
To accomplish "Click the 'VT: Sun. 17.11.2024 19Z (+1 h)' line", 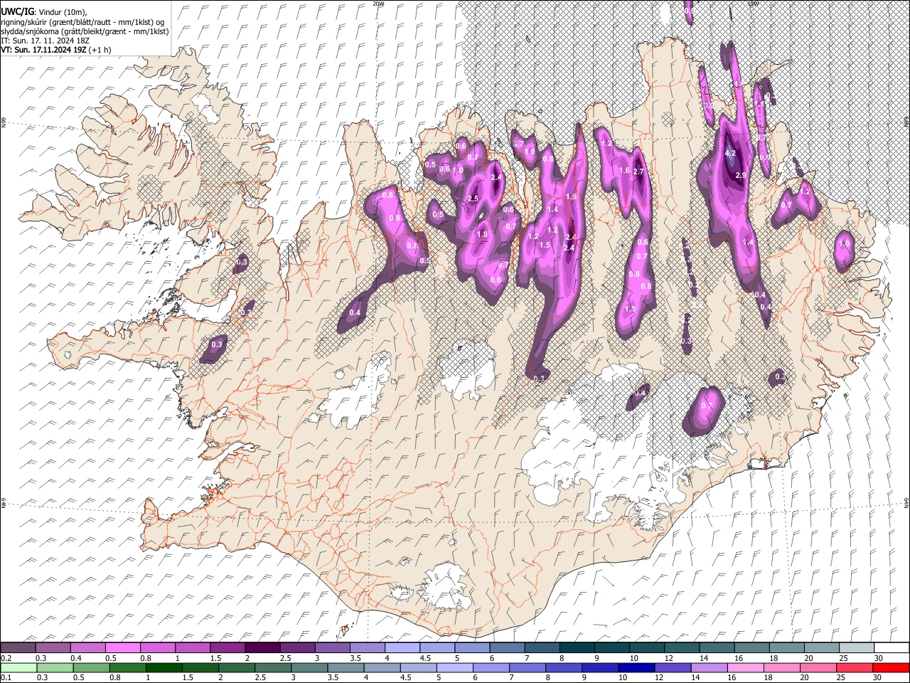I will [56, 50].
